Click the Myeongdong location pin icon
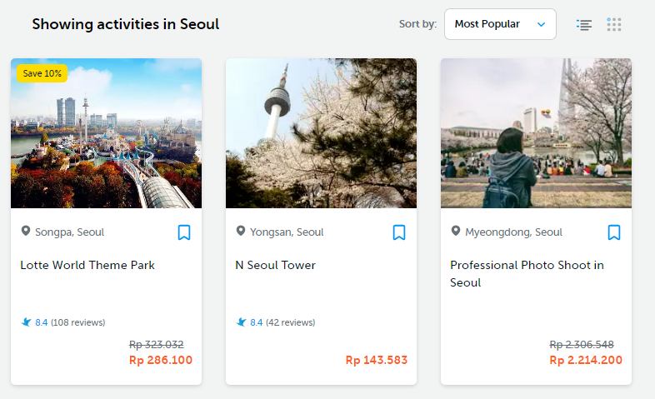 (456, 232)
